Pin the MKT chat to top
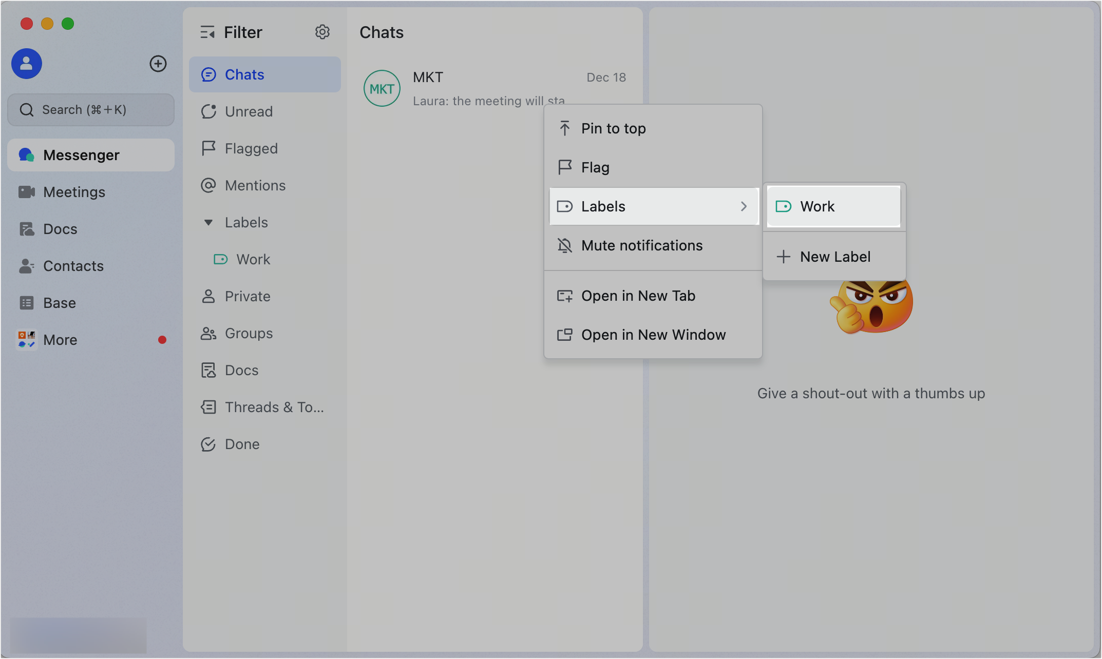The width and height of the screenshot is (1102, 659). 613,128
